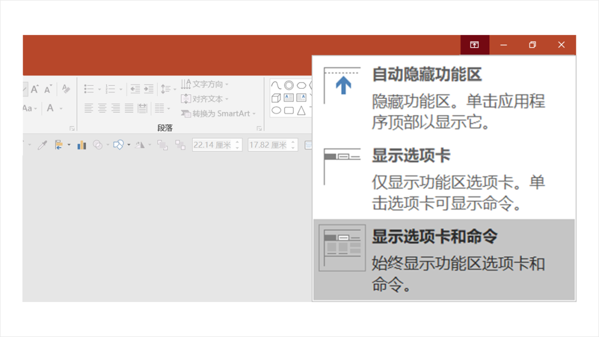This screenshot has width=599, height=337.
Task: Insert vertical text box shape
Action: tap(301, 98)
